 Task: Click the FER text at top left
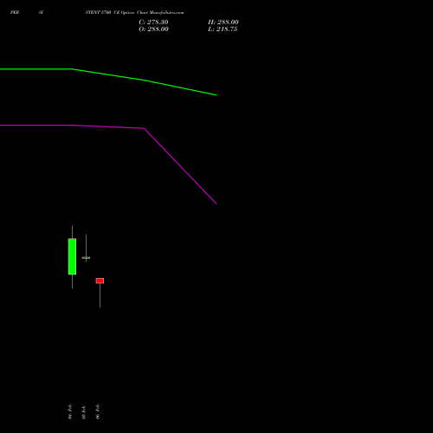(15, 13)
